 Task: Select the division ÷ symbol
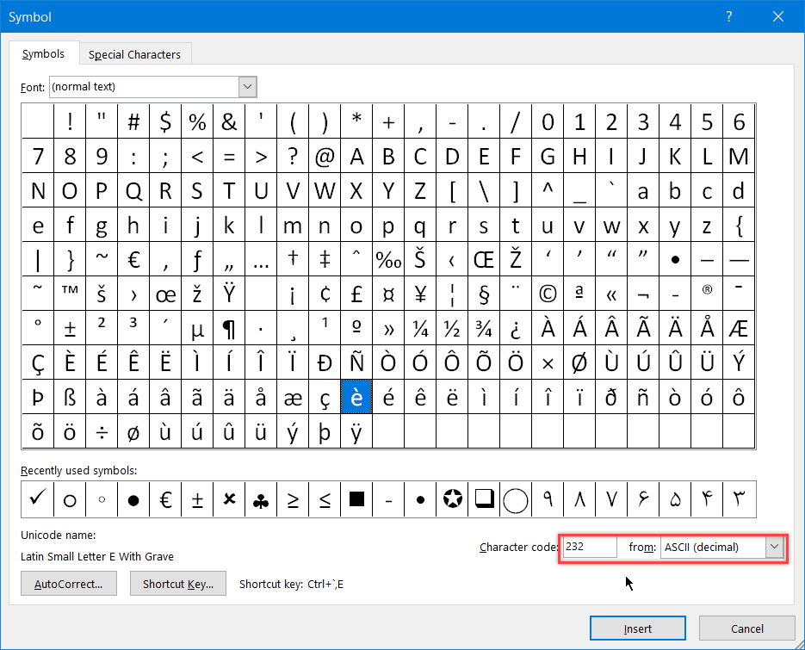click(x=102, y=432)
